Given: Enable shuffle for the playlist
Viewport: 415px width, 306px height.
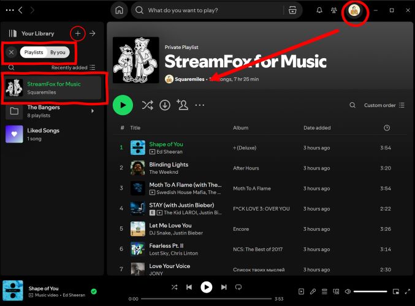Looking at the screenshot, I should [147, 105].
